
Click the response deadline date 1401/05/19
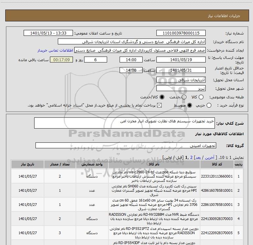click(x=181, y=60)
